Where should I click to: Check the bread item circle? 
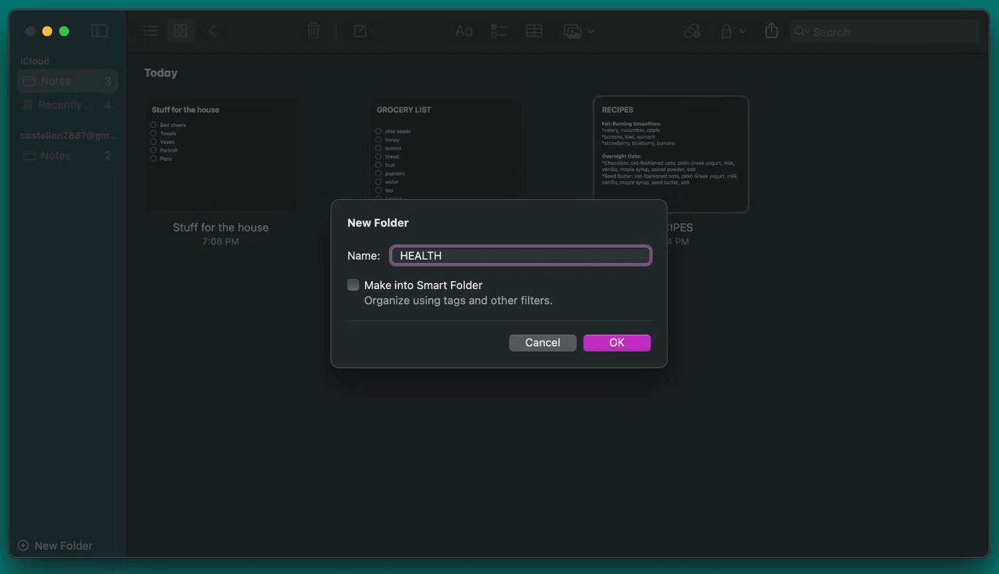(378, 156)
